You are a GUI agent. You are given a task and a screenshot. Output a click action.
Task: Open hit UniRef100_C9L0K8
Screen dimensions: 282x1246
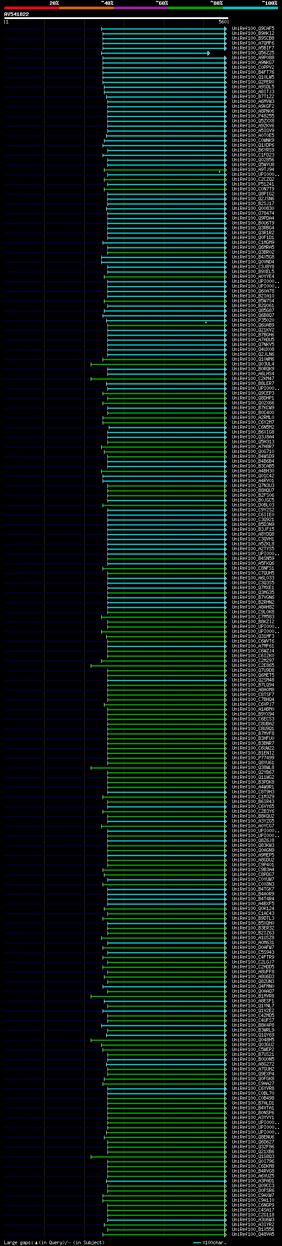click(253, 611)
